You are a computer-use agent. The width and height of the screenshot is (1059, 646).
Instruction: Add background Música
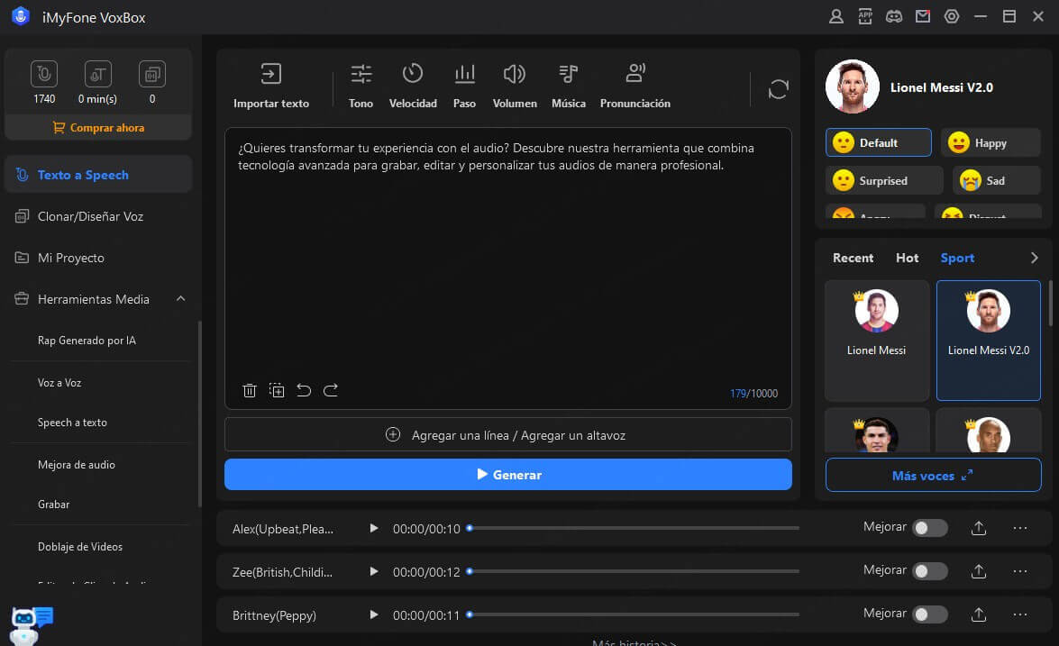568,86
